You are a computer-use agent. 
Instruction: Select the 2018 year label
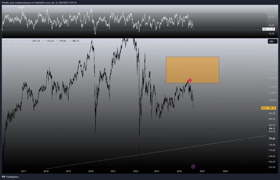click(46, 171)
